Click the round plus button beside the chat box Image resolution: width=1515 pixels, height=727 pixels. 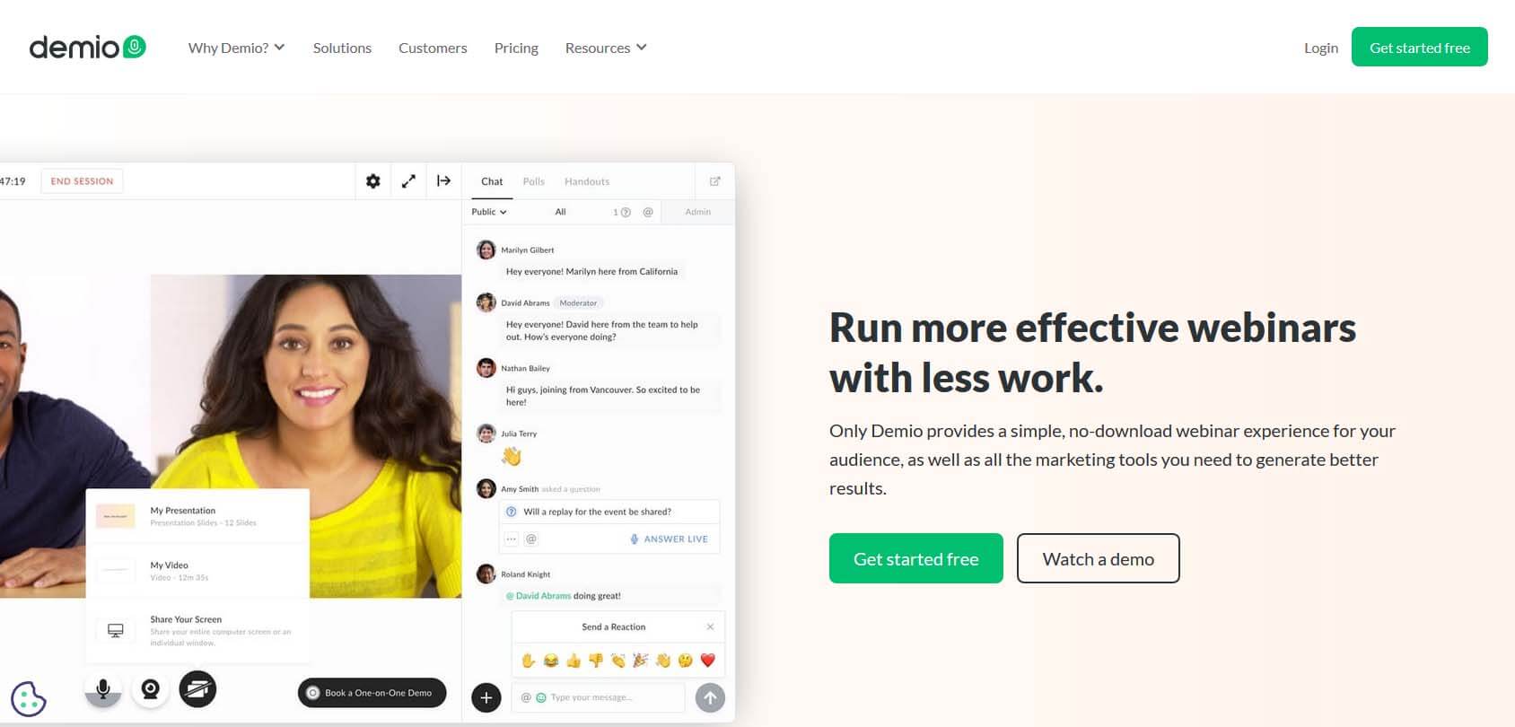pos(486,697)
